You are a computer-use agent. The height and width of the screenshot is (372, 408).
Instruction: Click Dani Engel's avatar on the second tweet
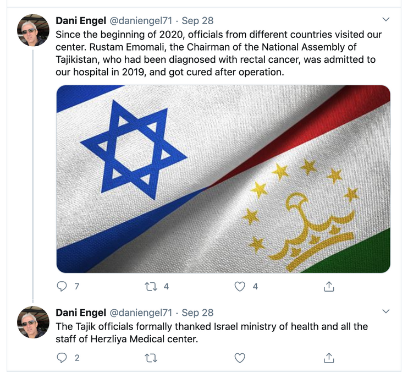coord(34,322)
